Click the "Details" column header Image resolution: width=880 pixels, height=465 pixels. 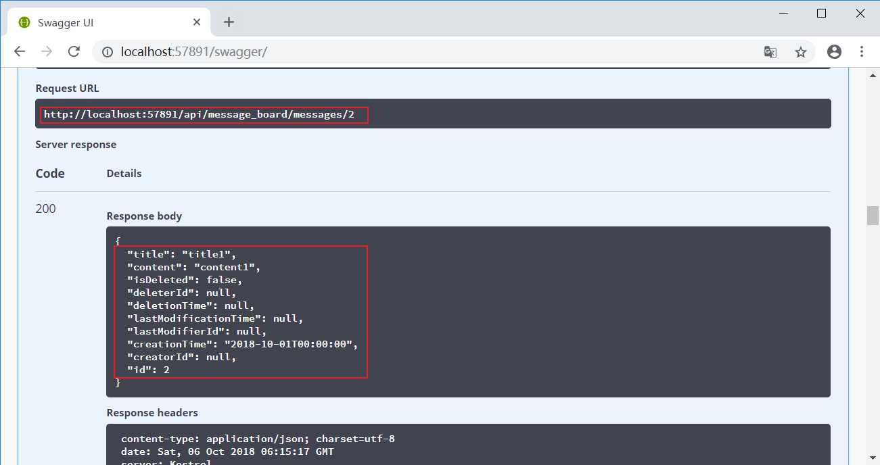coord(124,173)
